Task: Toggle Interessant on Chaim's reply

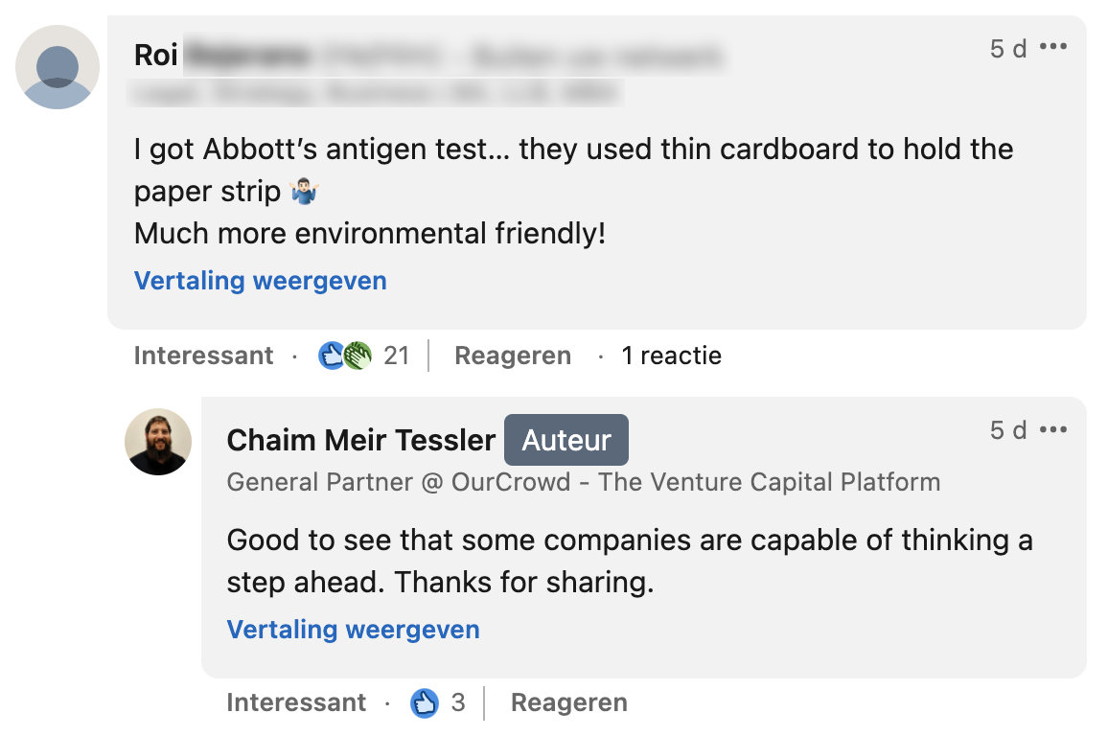Action: (296, 703)
